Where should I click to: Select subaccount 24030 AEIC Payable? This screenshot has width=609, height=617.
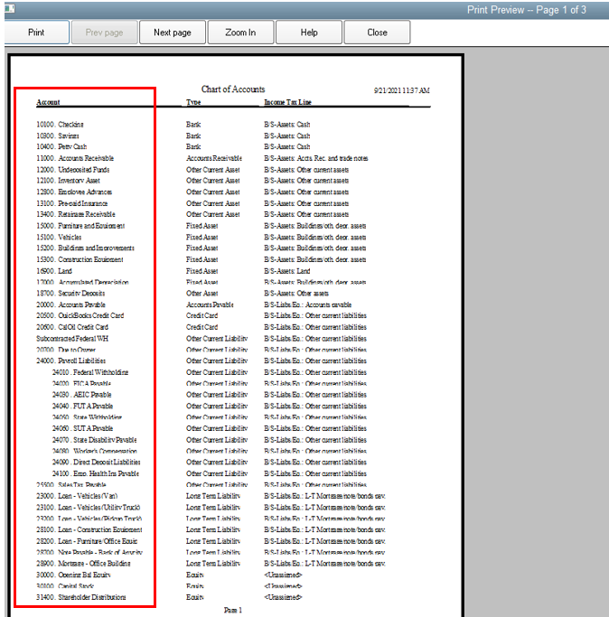82,395
